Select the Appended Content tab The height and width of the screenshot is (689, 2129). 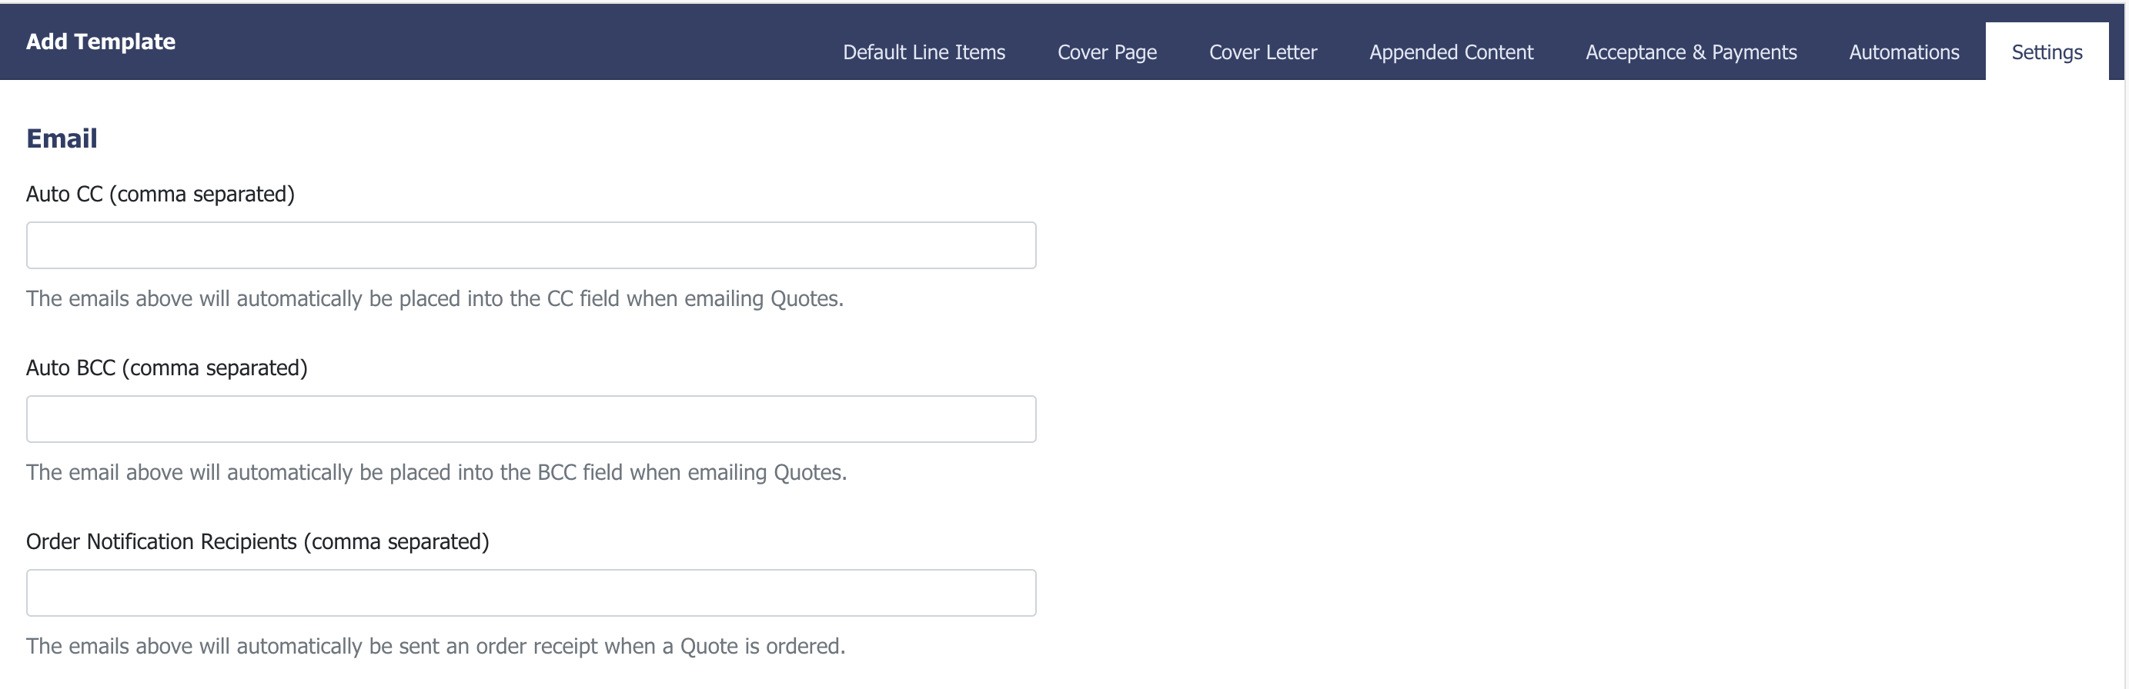tap(1450, 52)
